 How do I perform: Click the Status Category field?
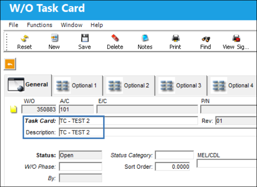174,155
